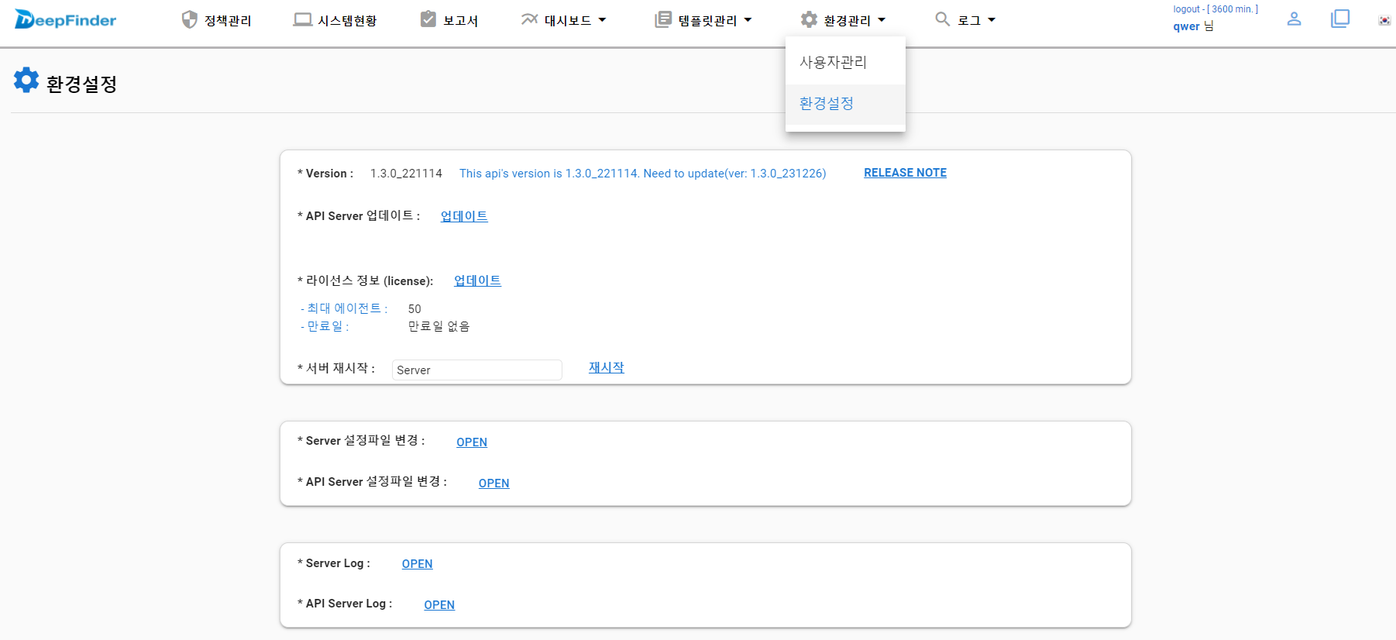
Task: Open the 정책관리 menu
Action: (x=228, y=20)
